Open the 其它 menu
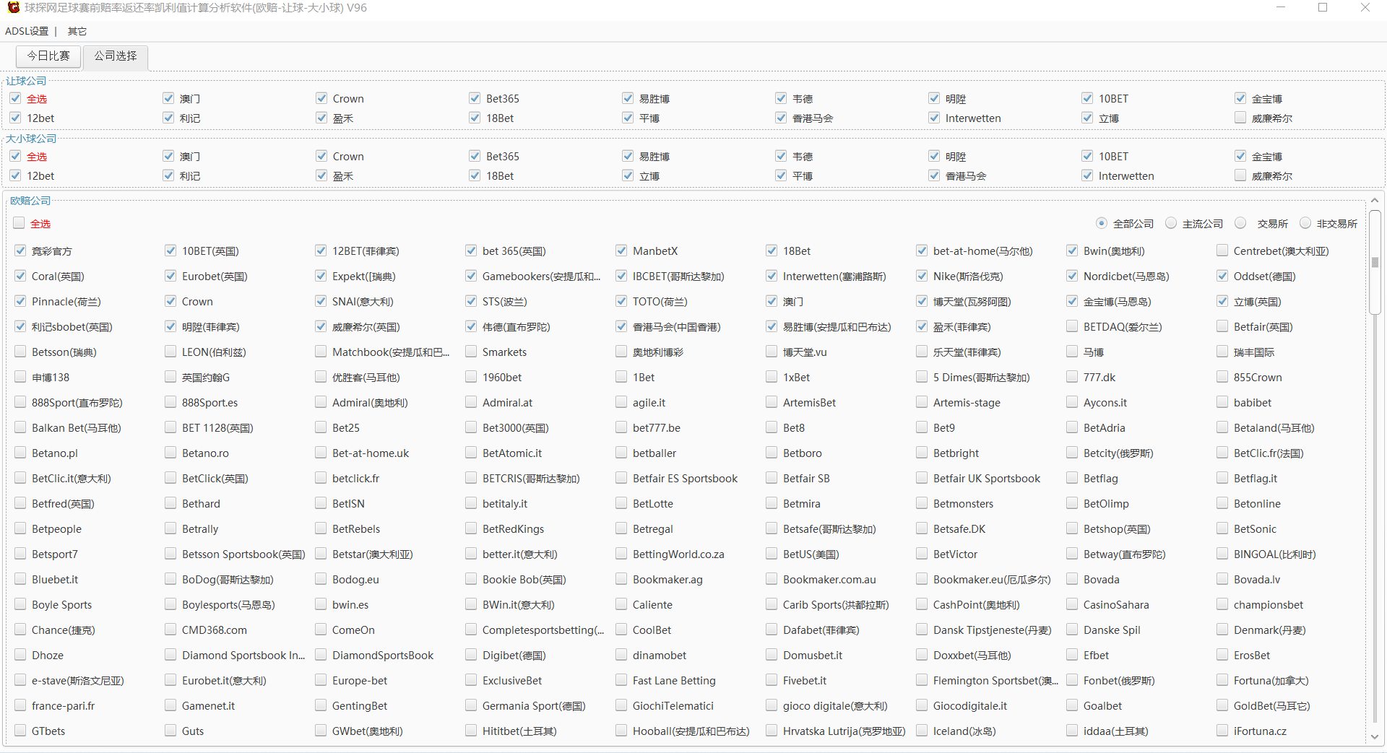 click(77, 31)
